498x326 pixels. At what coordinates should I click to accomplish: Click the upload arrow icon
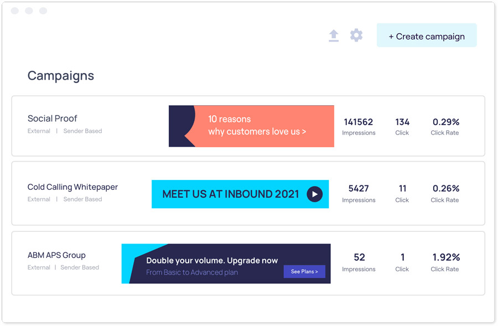coord(334,35)
